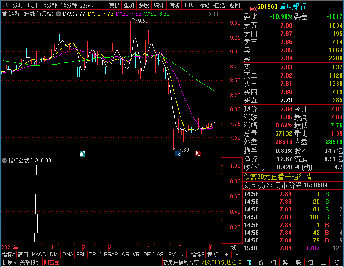
Task: Click the 日线 period label
Action: point(231,248)
